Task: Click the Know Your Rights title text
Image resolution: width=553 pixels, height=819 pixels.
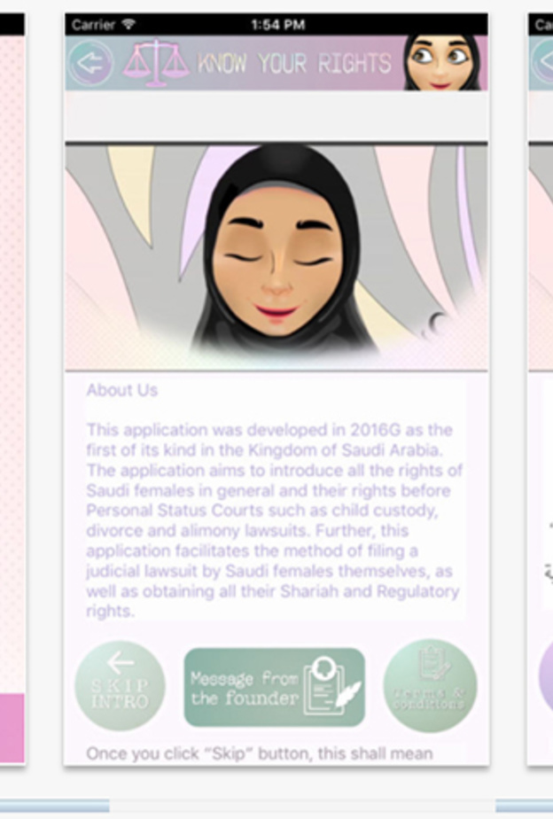Action: (x=294, y=63)
